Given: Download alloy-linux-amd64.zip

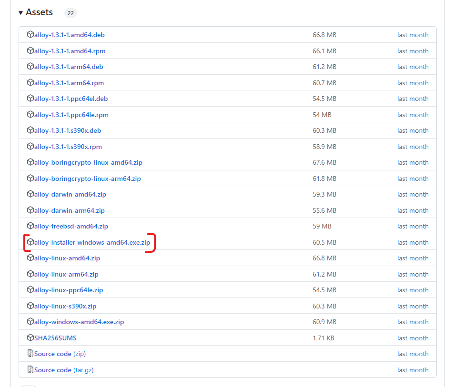Looking at the screenshot, I should [67, 258].
